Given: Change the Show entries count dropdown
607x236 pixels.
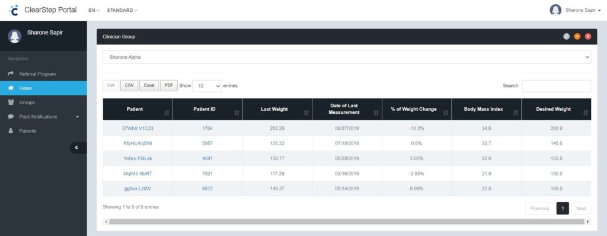Looking at the screenshot, I should point(207,86).
